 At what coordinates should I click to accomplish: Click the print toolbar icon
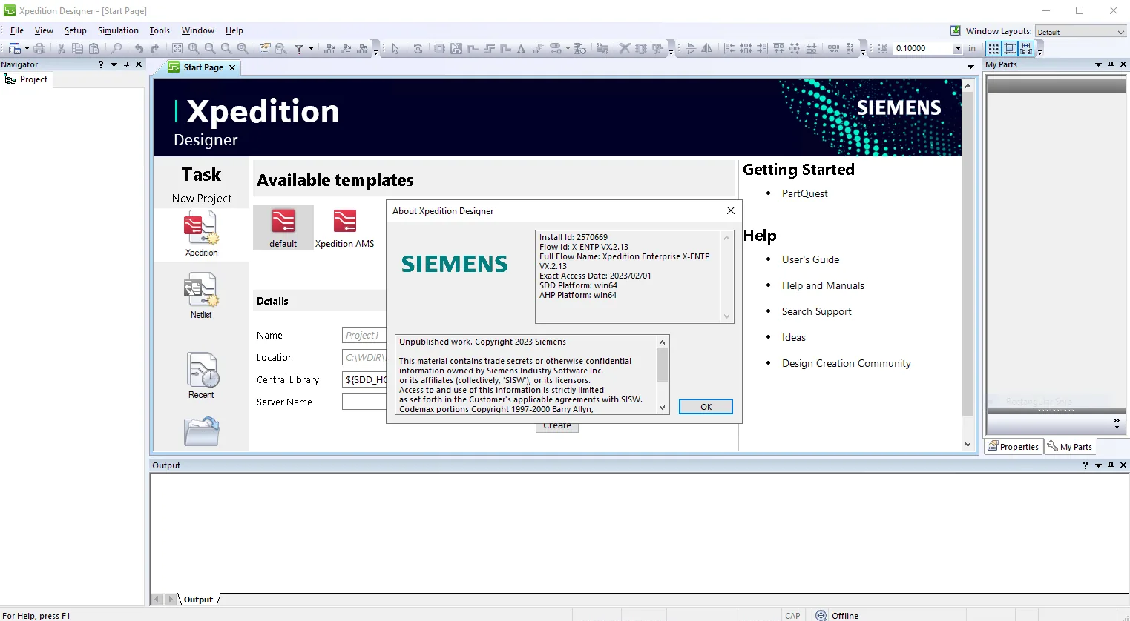pos(39,48)
